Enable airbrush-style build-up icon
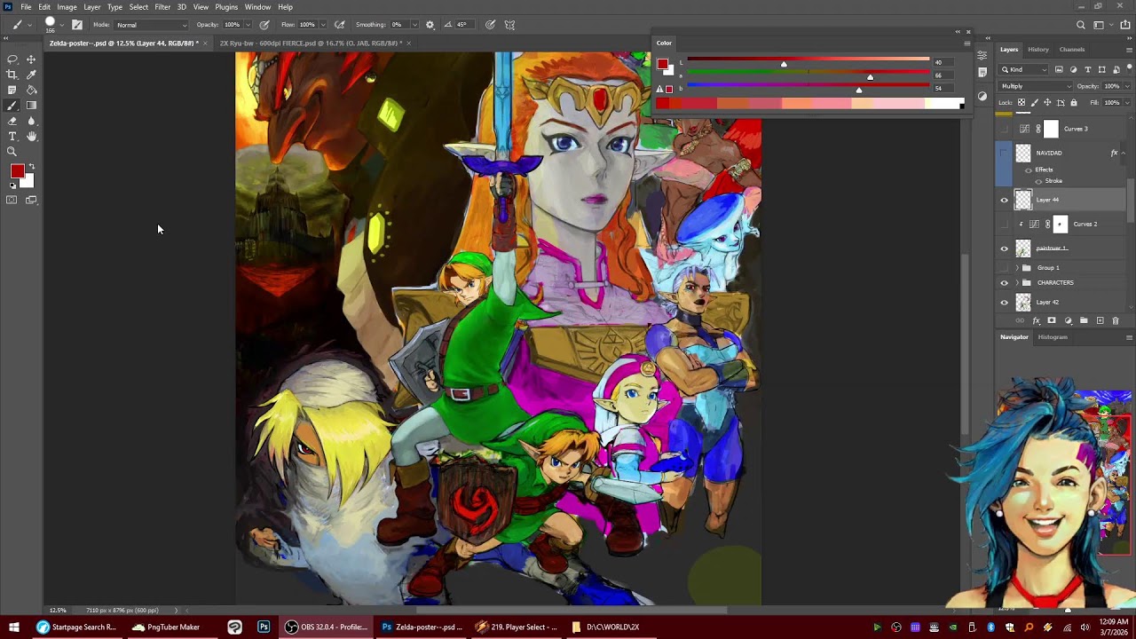Screen dimensions: 1136x639 pos(339,25)
